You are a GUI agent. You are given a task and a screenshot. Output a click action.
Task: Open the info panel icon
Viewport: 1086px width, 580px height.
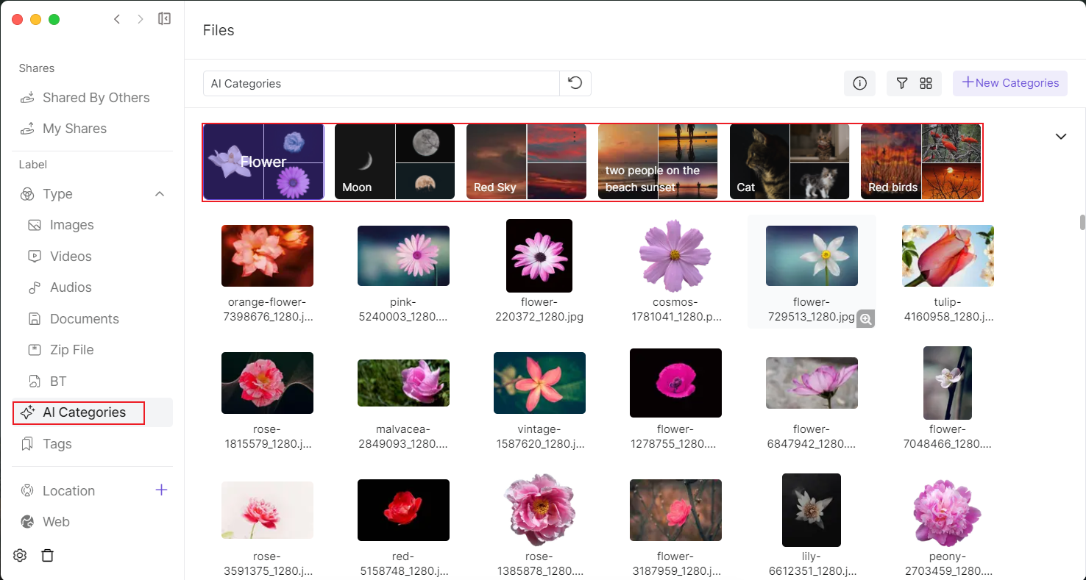click(859, 83)
